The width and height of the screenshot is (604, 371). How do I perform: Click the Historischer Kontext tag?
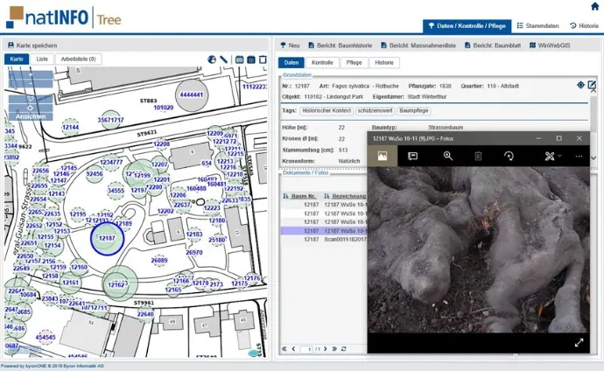pos(327,111)
